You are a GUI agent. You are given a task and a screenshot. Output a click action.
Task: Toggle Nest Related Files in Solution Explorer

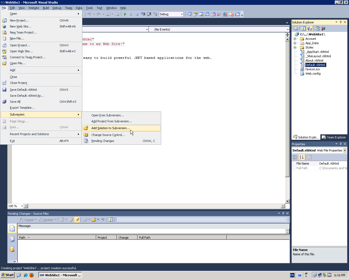309,28
